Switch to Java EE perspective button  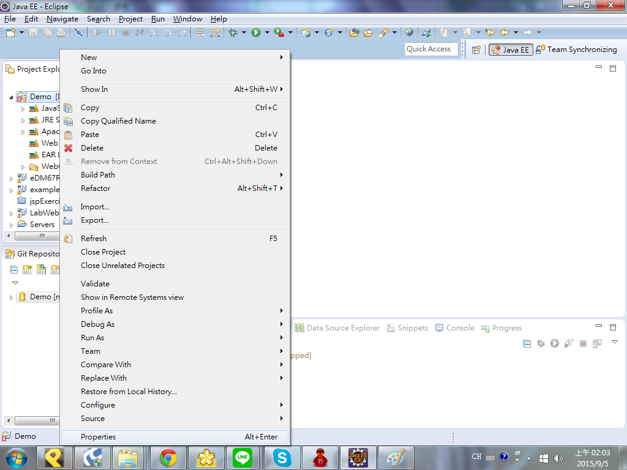click(511, 50)
